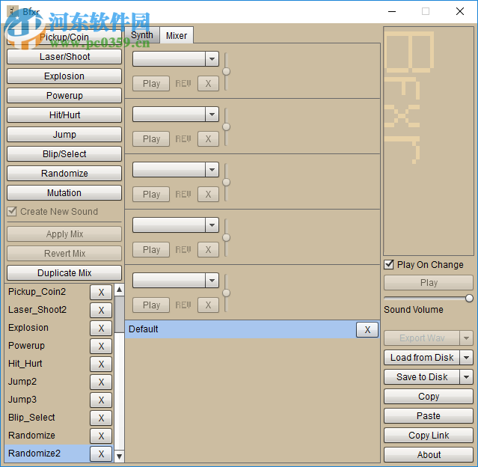Select Laser_Shoot2 in the sound list
Image resolution: width=478 pixels, height=467 pixels.
[x=37, y=310]
